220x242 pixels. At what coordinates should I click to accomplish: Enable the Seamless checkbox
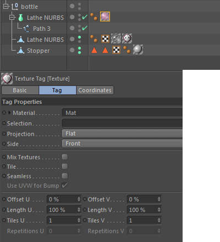click(65, 176)
